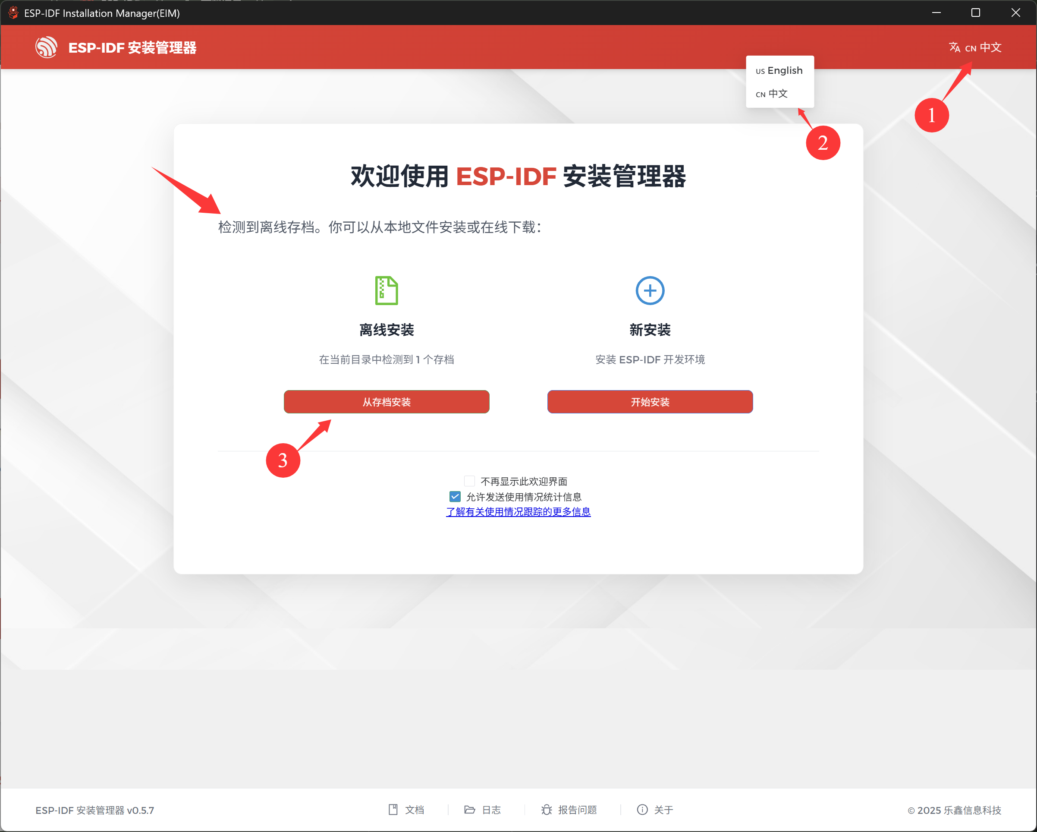Image resolution: width=1037 pixels, height=832 pixels.
Task: Minimize the EIM window
Action: [x=936, y=13]
